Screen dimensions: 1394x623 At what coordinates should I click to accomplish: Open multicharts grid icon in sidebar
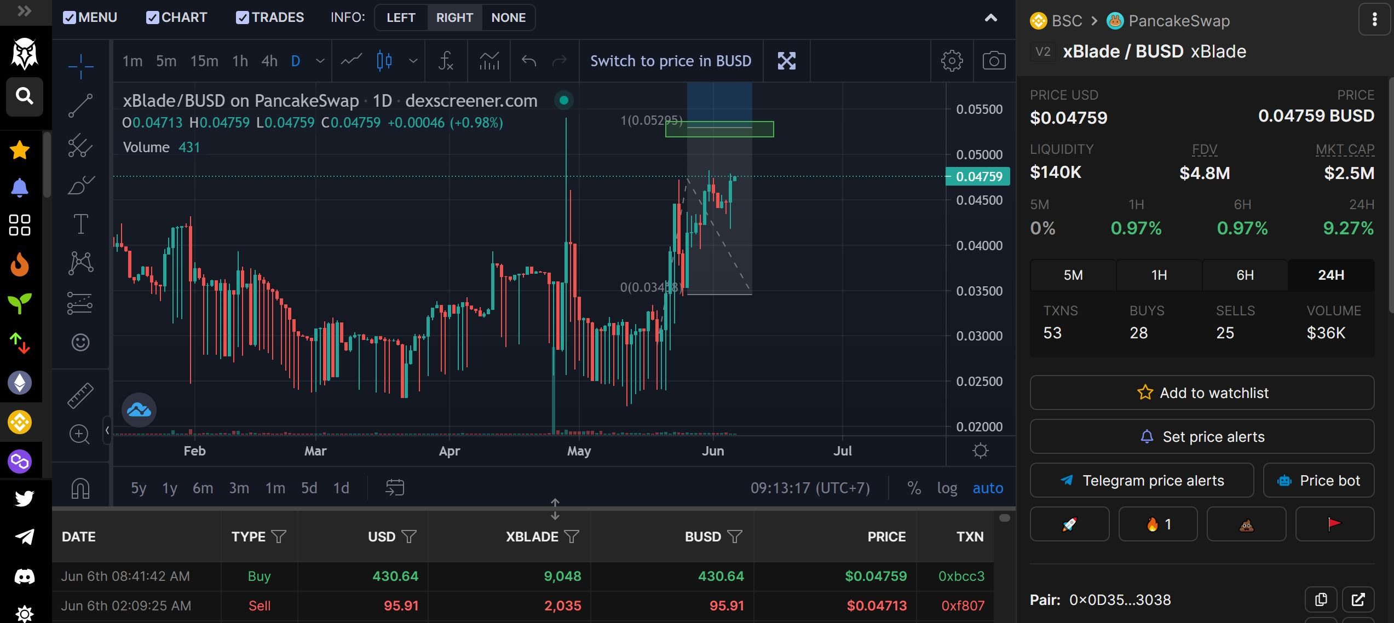[20, 225]
